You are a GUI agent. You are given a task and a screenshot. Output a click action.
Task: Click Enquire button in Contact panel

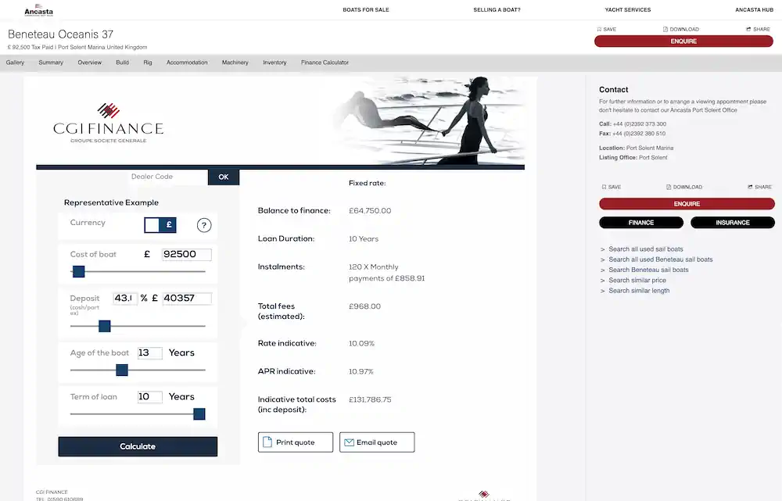pos(687,204)
